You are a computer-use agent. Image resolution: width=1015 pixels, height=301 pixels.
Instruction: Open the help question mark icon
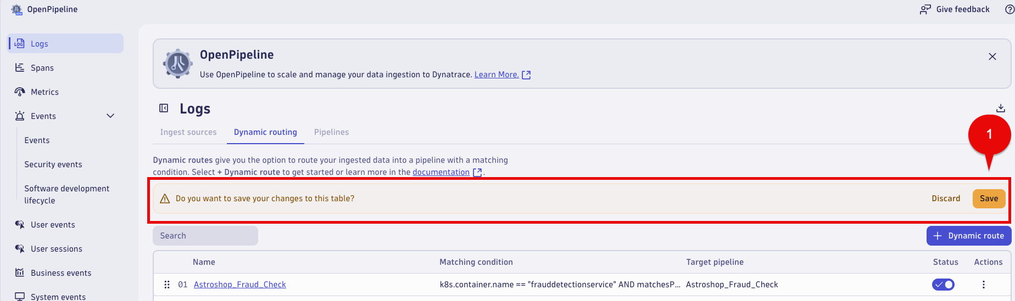[x=1010, y=9]
